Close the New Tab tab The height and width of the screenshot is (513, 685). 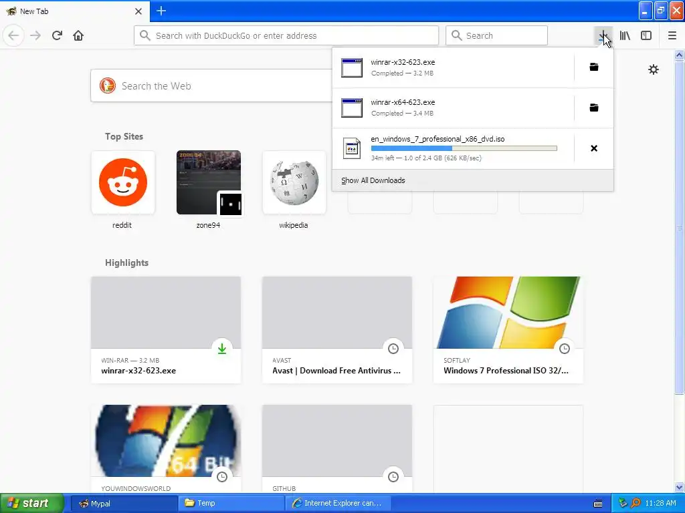(x=138, y=11)
